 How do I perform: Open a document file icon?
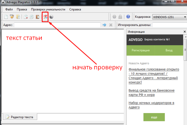pos(18,17)
